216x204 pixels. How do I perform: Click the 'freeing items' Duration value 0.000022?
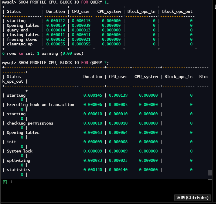click(x=55, y=39)
